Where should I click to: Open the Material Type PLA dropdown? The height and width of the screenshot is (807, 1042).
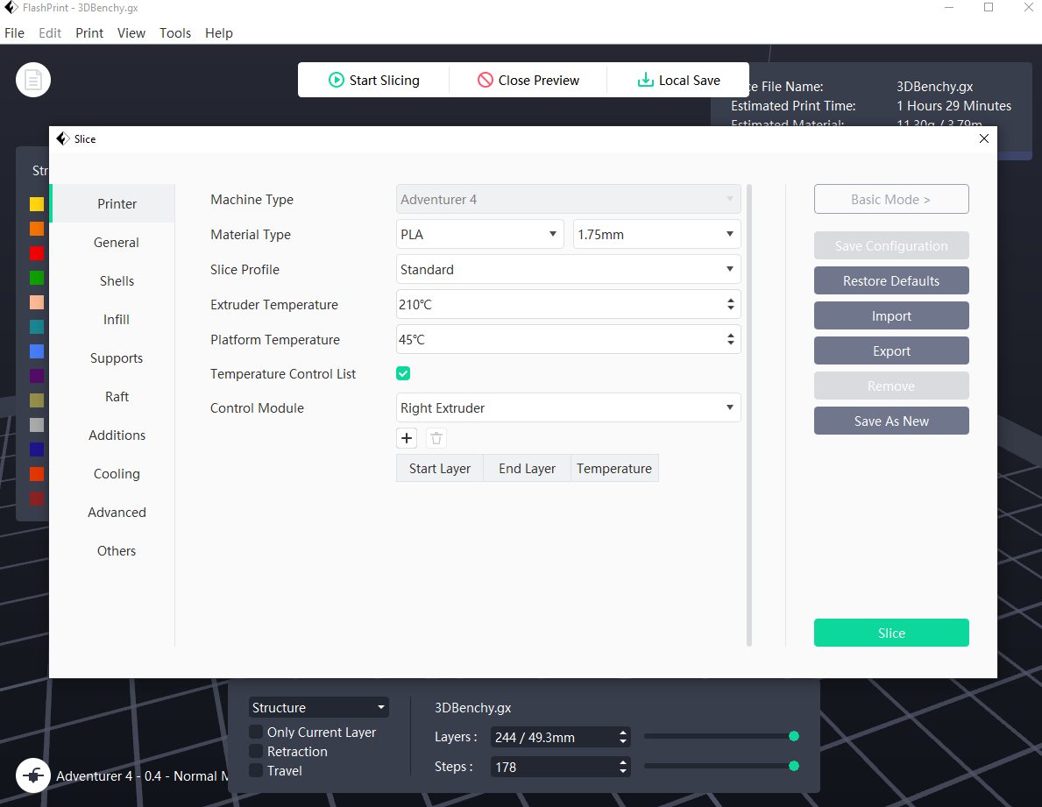pyautogui.click(x=479, y=235)
